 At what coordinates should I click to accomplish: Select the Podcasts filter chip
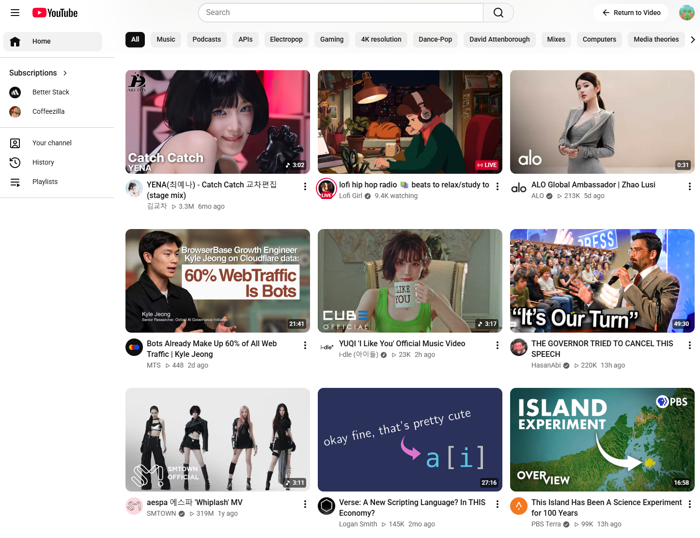206,40
